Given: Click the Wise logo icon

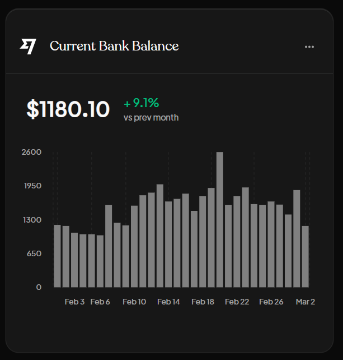Looking at the screenshot, I should point(28,46).
